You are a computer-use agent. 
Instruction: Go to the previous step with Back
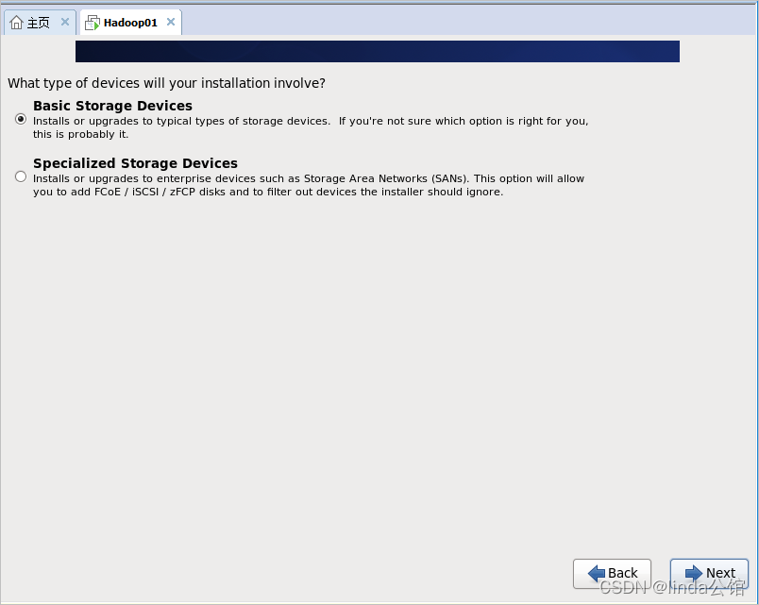click(612, 573)
